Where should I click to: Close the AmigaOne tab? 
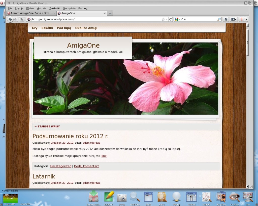105,13
